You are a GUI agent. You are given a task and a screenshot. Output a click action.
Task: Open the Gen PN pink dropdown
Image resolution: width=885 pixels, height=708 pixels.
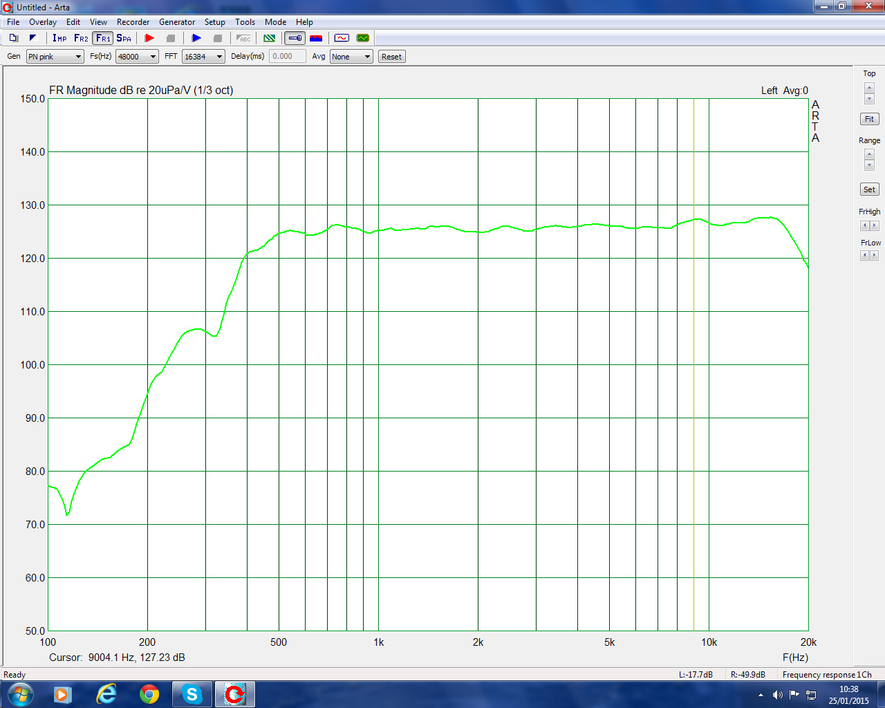pyautogui.click(x=55, y=57)
